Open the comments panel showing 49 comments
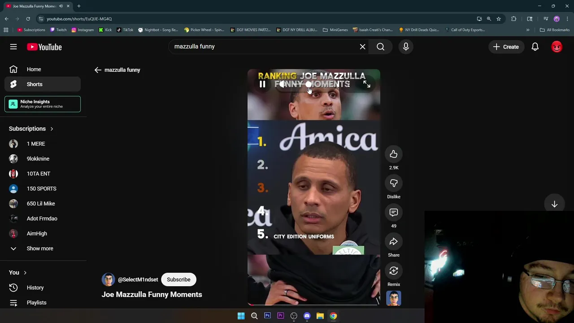Image resolution: width=574 pixels, height=323 pixels. click(393, 213)
